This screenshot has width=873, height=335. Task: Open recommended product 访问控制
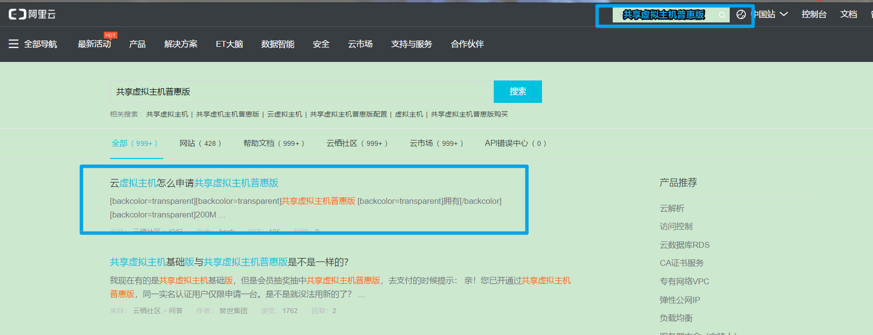click(676, 226)
